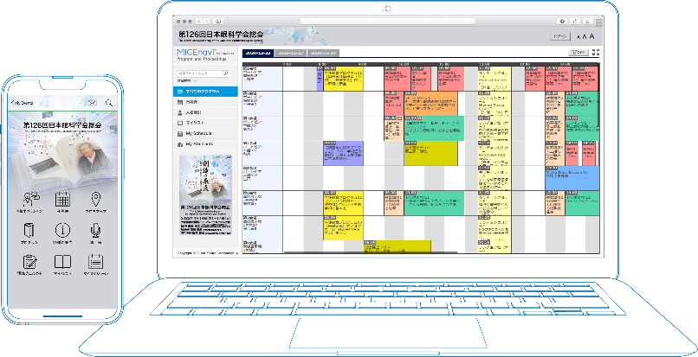Open the information circle icon on phone
Viewport: 698px width, 357px height.
coord(62,230)
